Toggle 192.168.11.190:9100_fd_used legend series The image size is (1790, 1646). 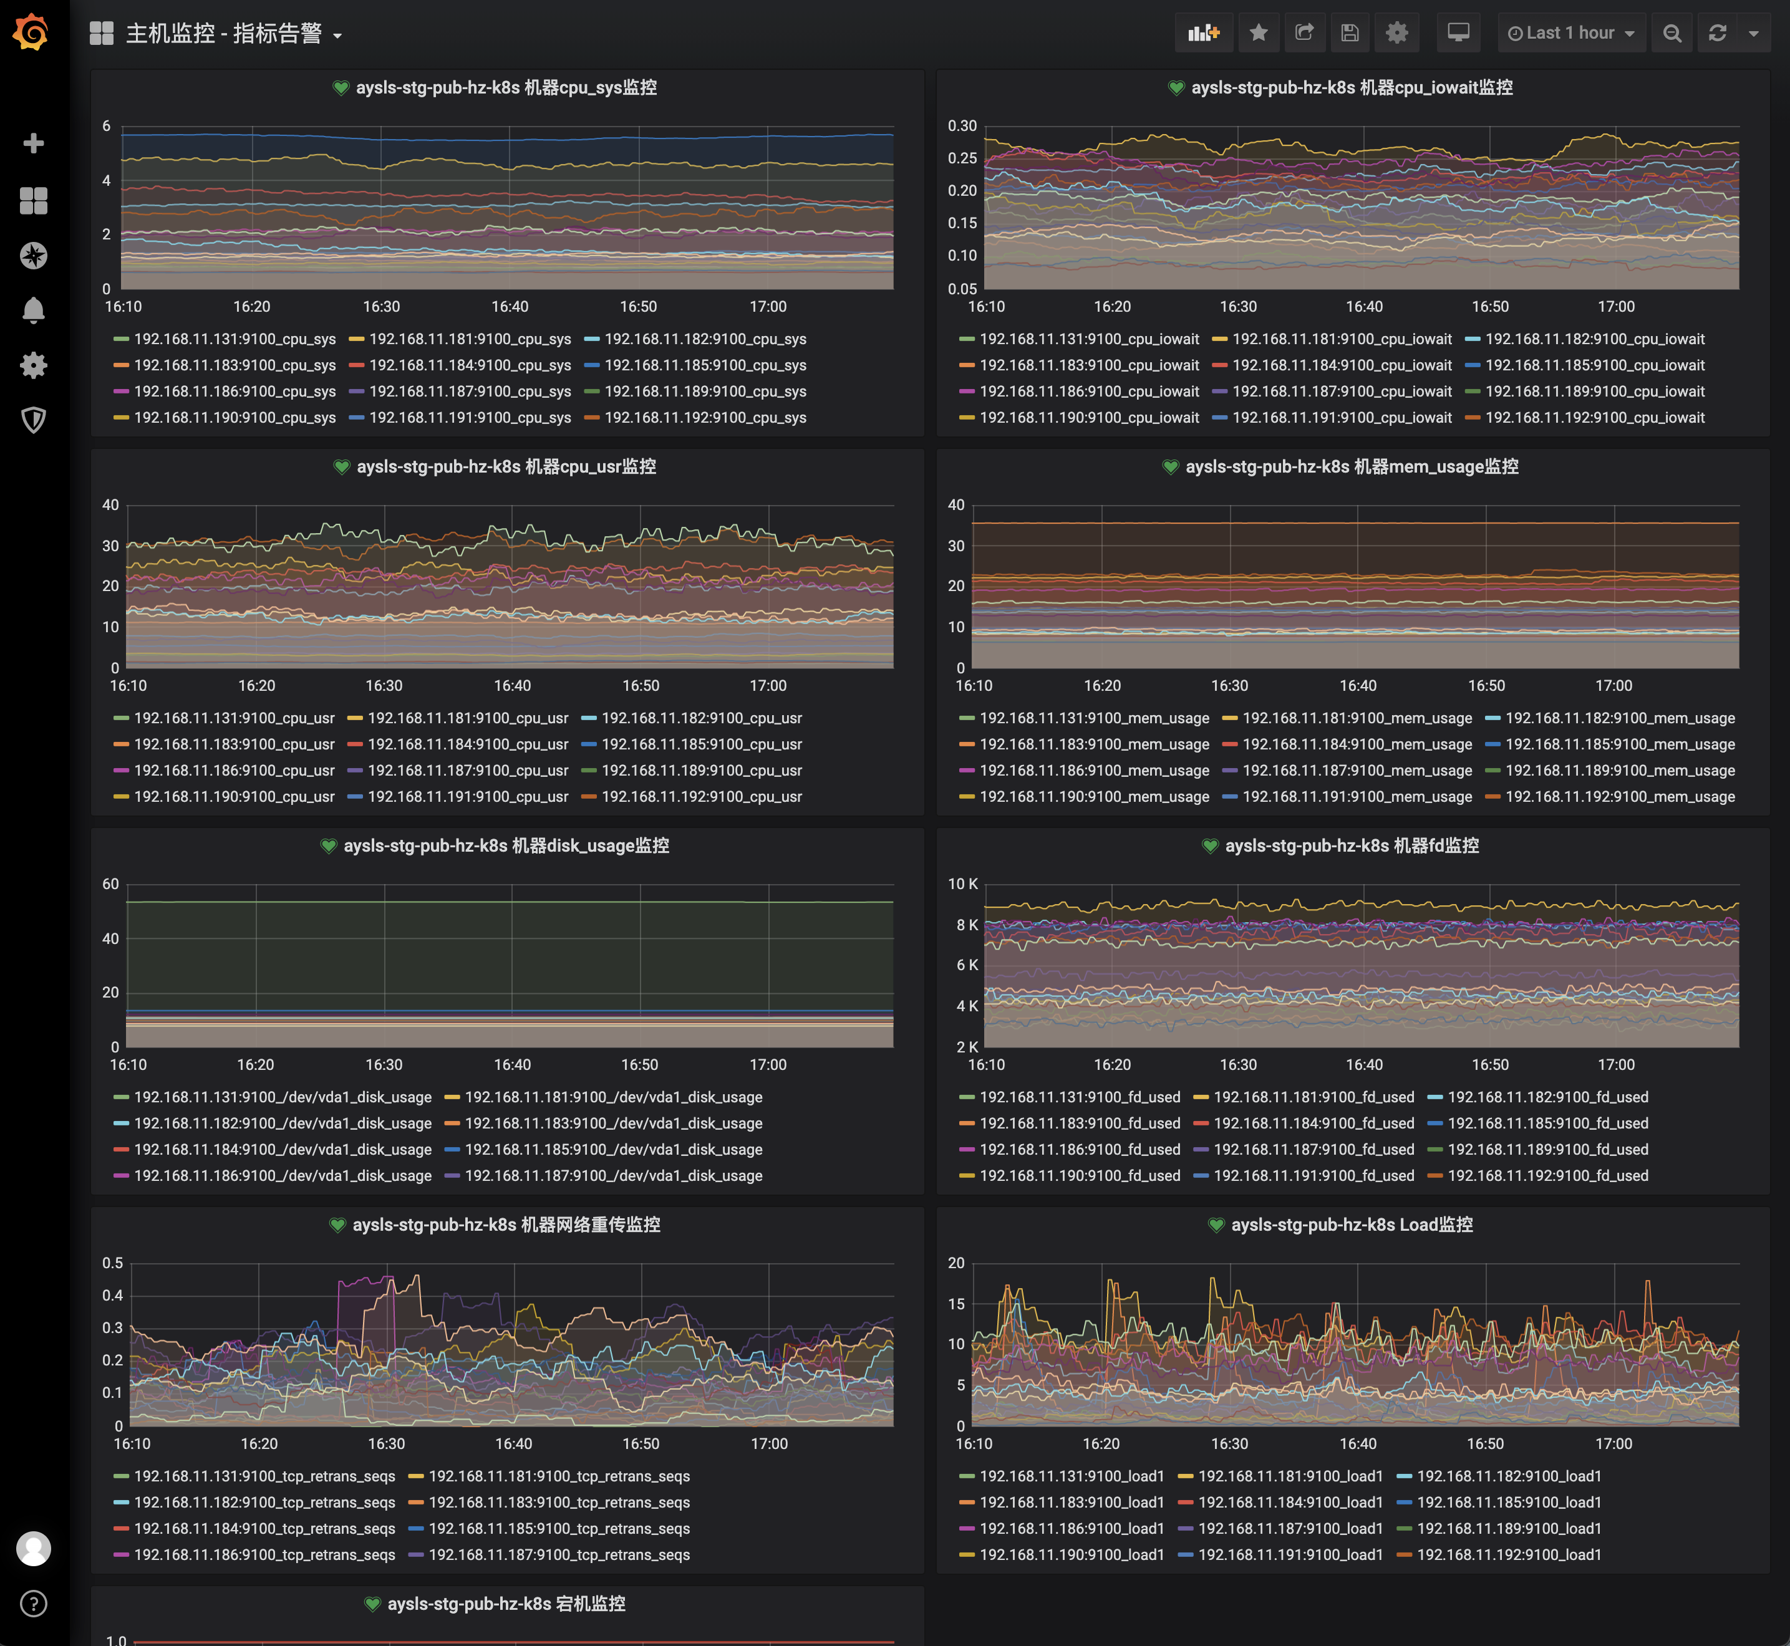click(x=1079, y=1176)
